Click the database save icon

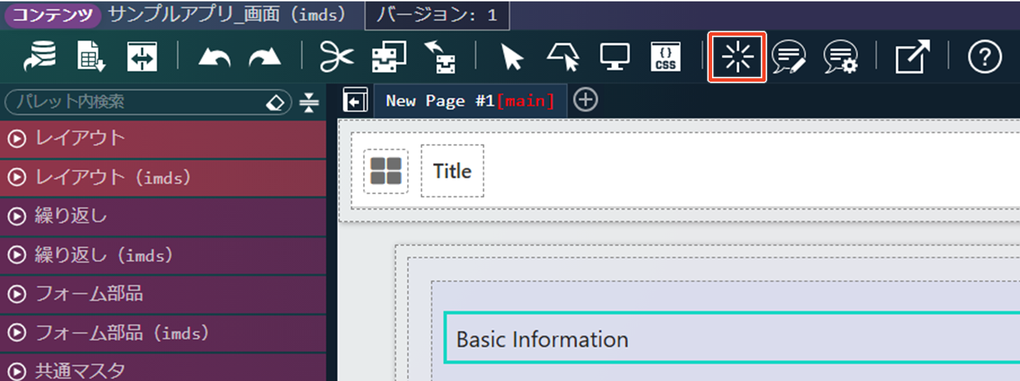click(41, 58)
